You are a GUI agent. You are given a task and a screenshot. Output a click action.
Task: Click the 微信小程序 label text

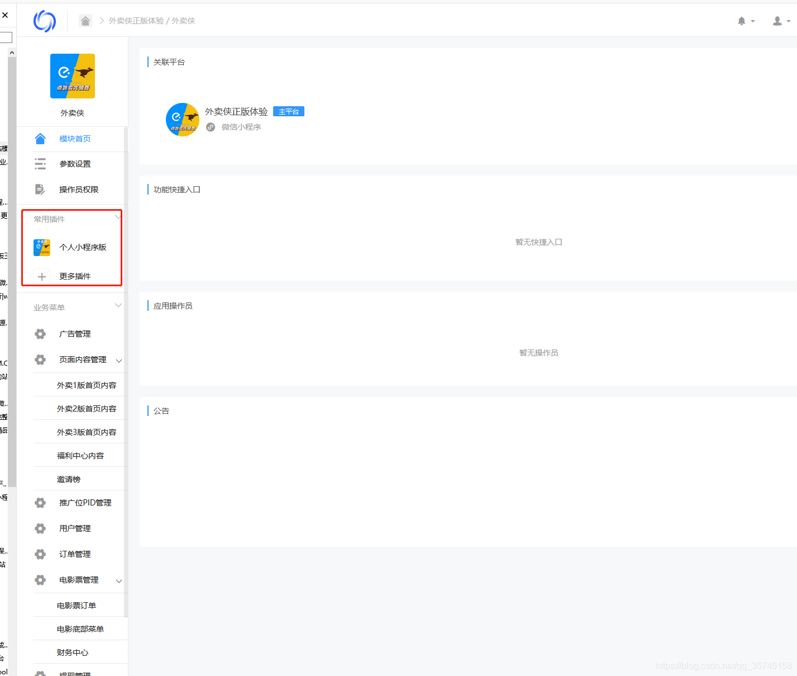coord(241,127)
